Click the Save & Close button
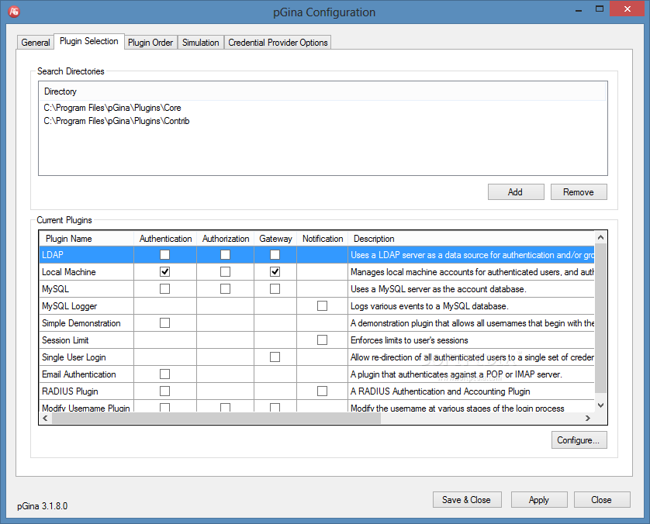650x524 pixels. [467, 499]
